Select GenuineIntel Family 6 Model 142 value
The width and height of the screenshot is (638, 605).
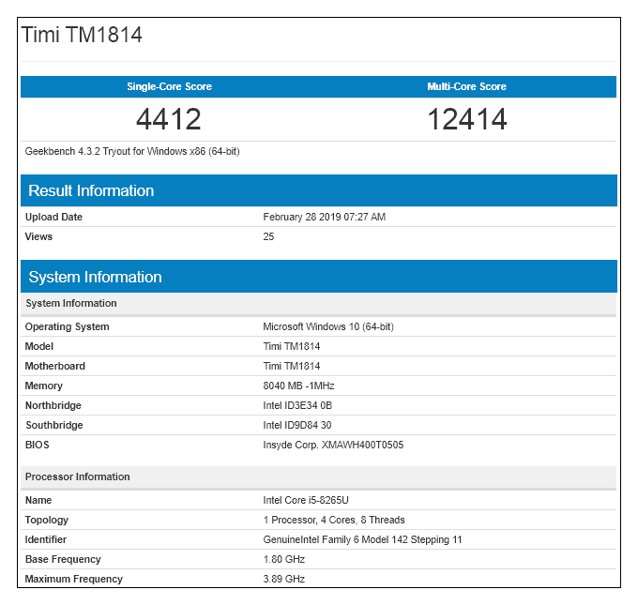point(362,539)
